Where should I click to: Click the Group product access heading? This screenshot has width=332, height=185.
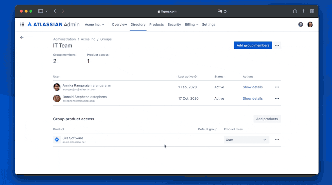tap(73, 119)
